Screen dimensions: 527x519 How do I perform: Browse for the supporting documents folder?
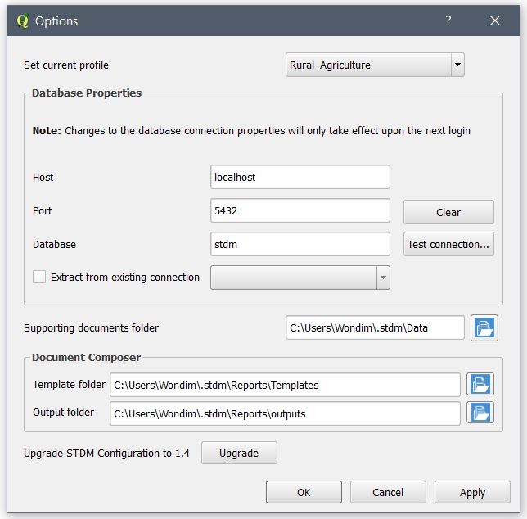(x=484, y=327)
